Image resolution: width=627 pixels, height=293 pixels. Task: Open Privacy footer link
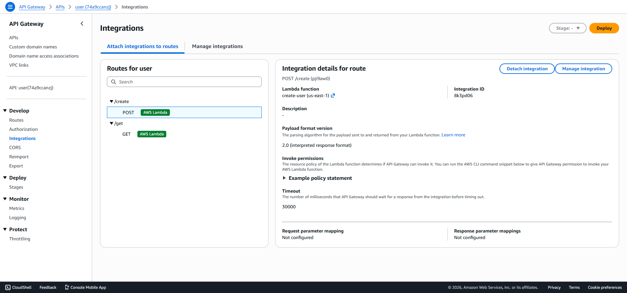[554, 287]
